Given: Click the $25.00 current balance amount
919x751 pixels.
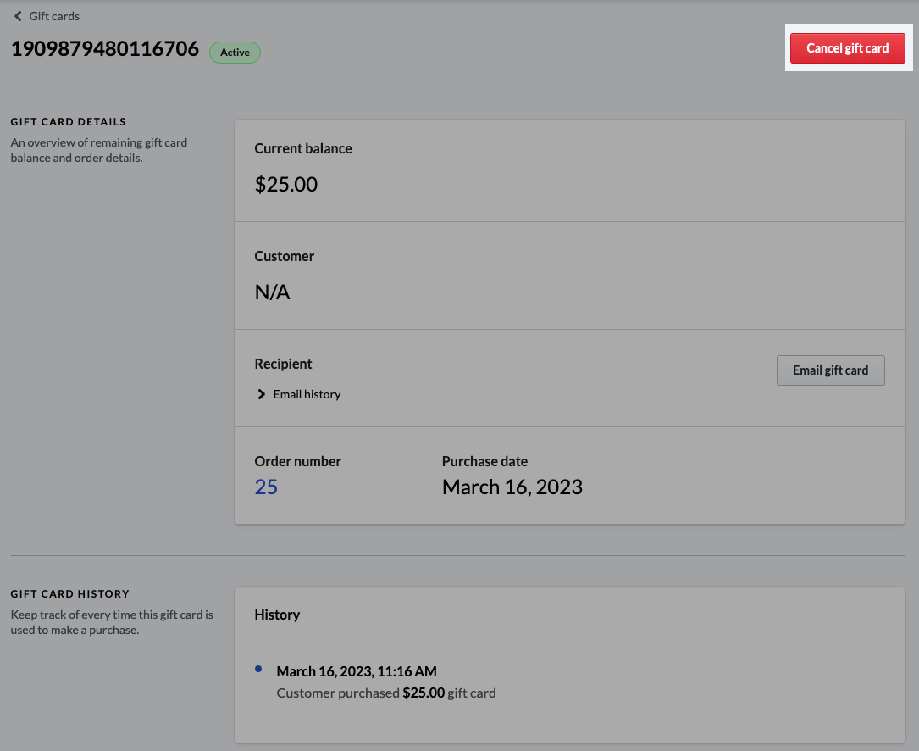Looking at the screenshot, I should point(286,185).
